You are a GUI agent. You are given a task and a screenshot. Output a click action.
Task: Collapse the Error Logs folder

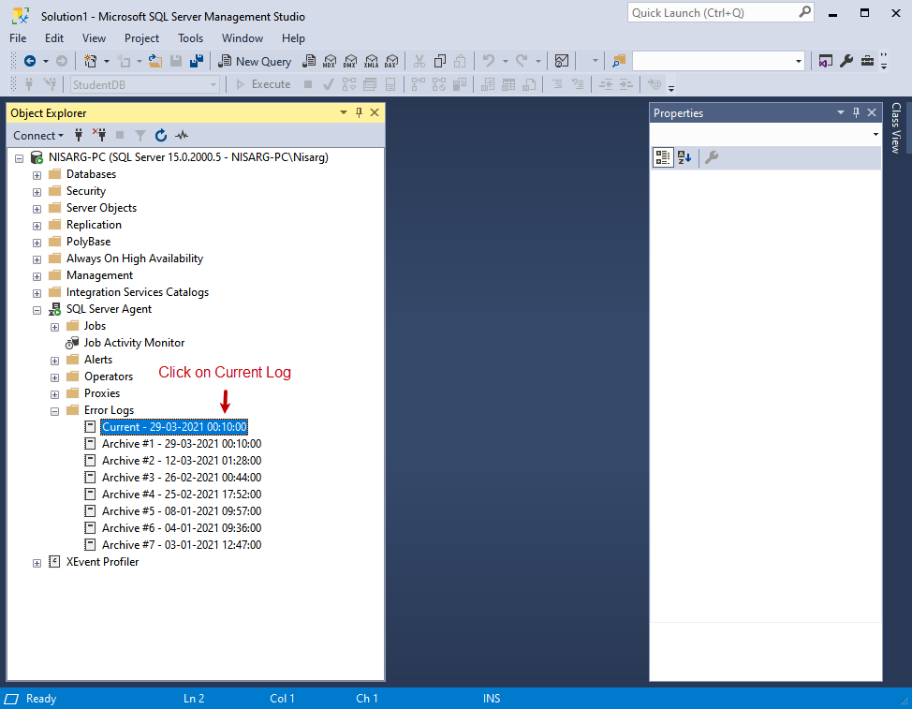click(x=54, y=411)
